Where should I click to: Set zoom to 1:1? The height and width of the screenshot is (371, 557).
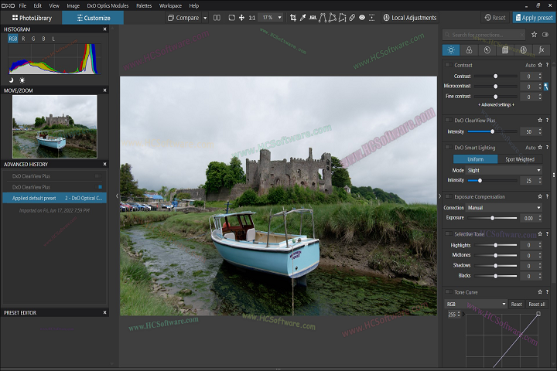coord(252,18)
